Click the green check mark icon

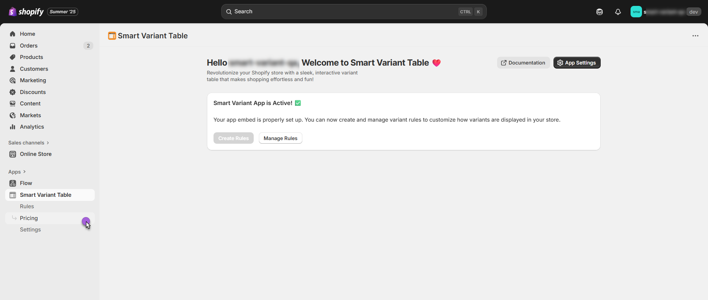(298, 103)
